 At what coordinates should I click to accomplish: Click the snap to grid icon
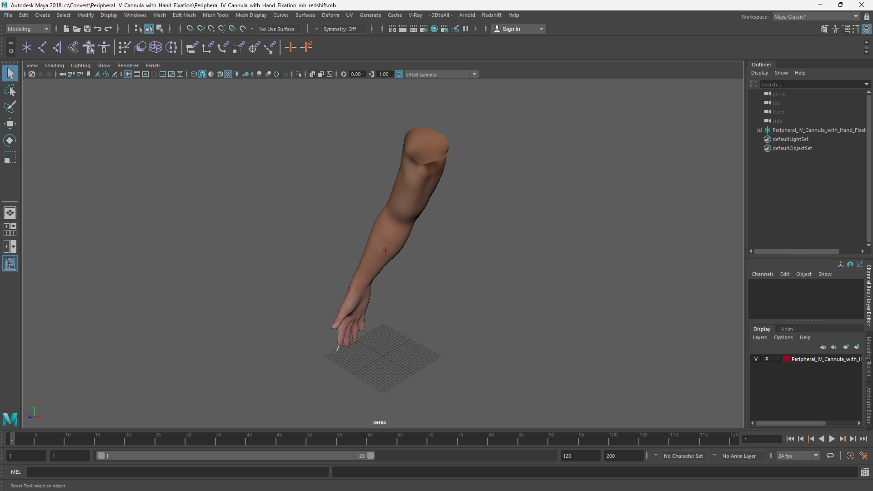pos(191,29)
